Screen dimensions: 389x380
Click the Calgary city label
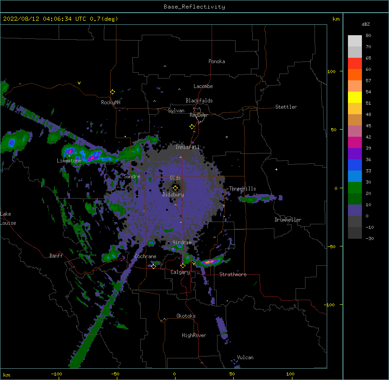point(180,272)
